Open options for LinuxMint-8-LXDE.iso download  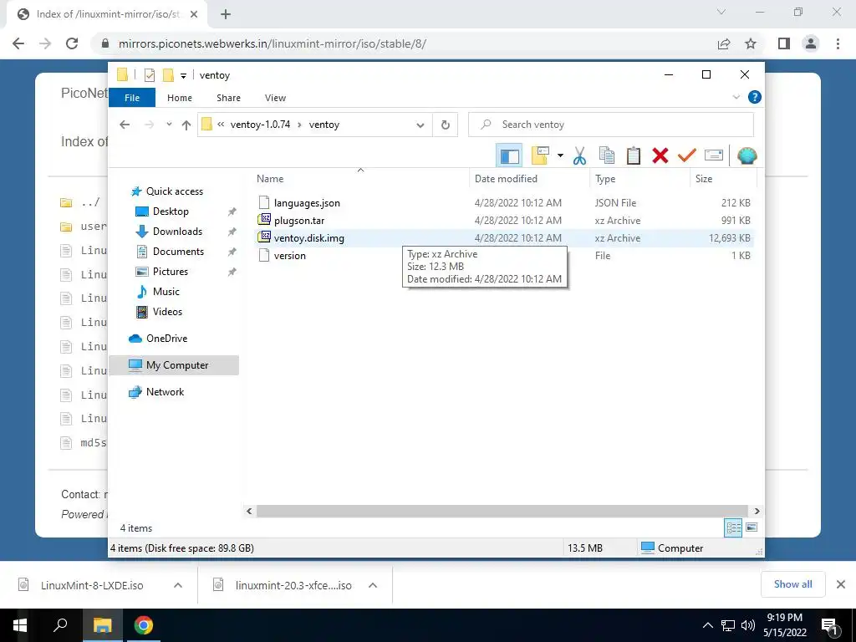(x=178, y=585)
